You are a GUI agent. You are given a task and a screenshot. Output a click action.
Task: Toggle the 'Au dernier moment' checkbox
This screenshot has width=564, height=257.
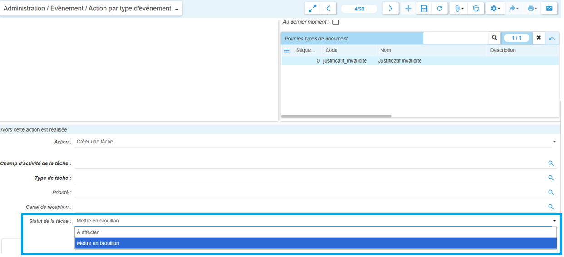336,21
